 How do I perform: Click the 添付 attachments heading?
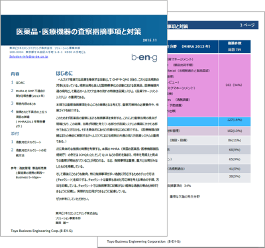coord(15,133)
